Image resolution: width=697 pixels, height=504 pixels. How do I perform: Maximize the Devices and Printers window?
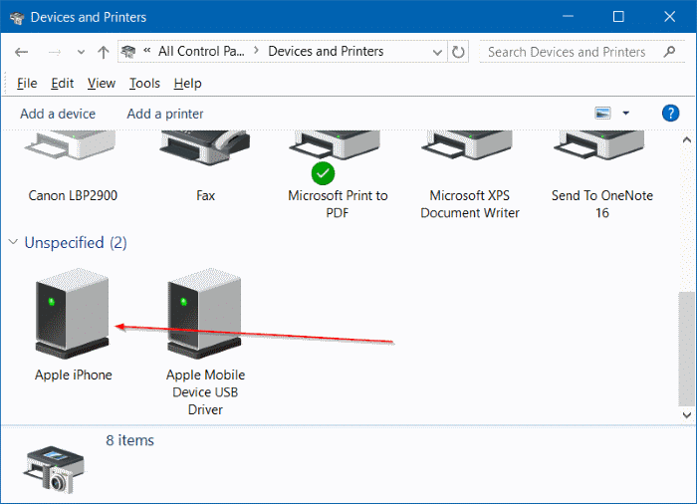618,17
